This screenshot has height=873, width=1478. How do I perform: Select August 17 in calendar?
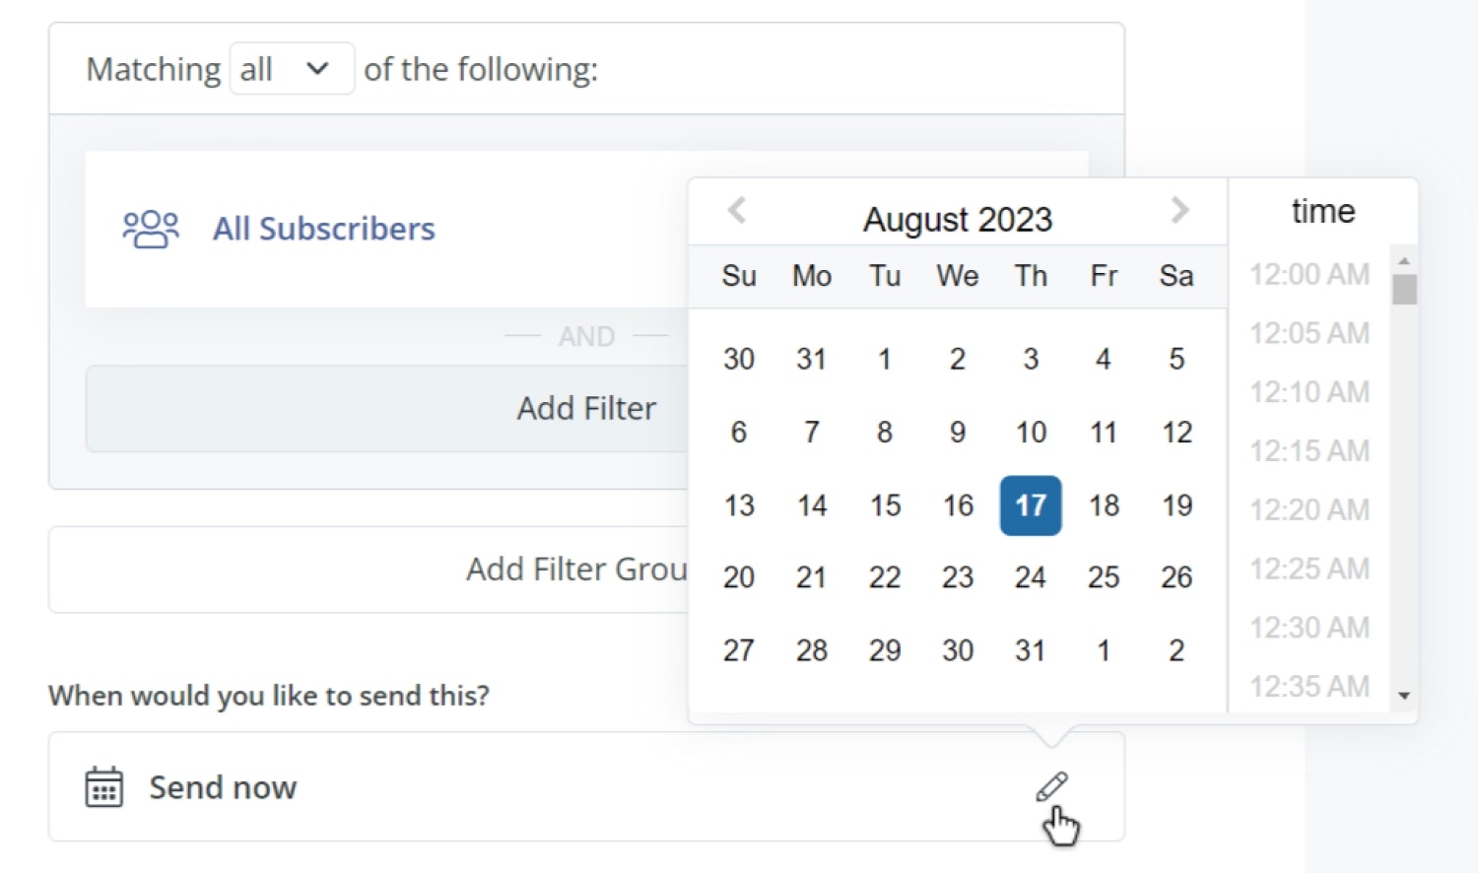[1031, 505]
